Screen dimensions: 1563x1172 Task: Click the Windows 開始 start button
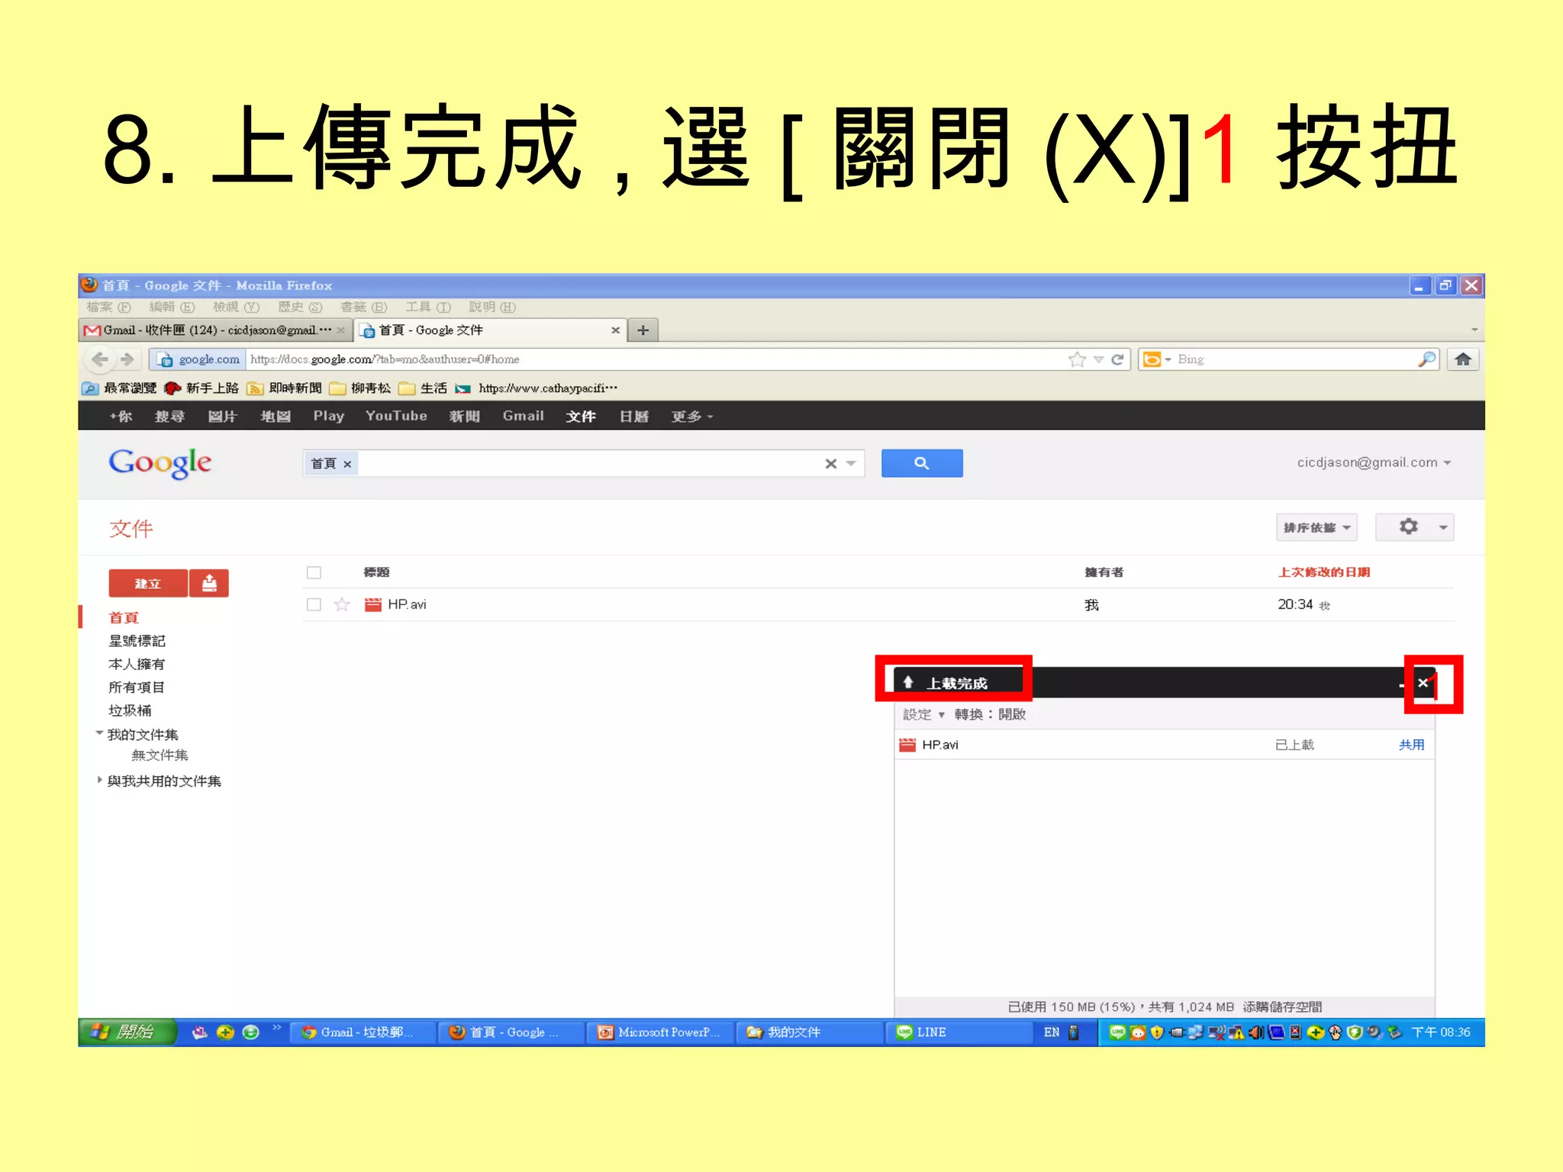point(127,1032)
